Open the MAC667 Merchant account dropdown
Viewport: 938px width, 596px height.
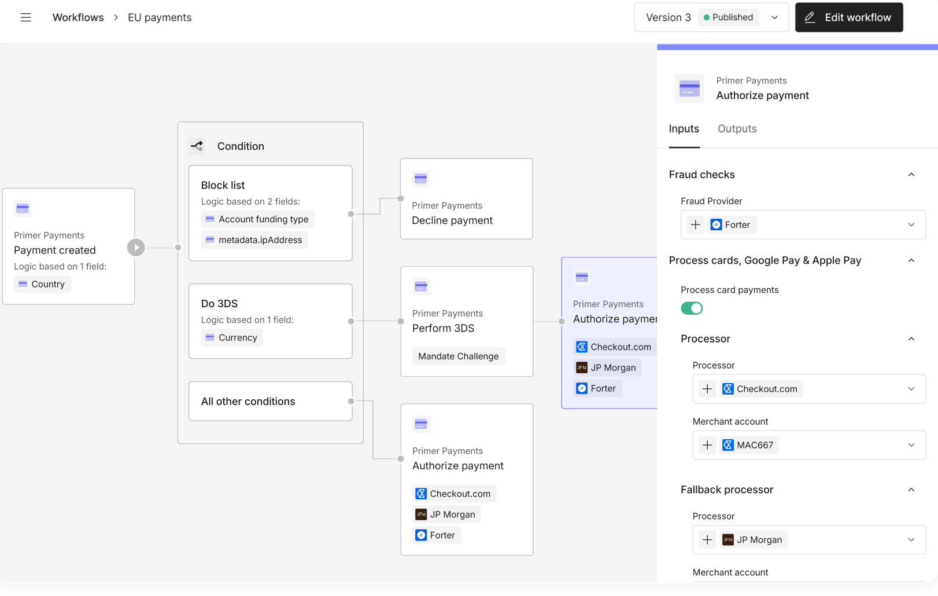[809, 445]
